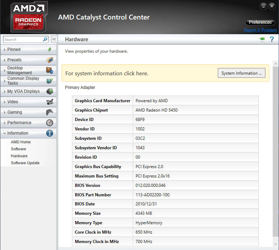Collapse sidebar with double-chevron button
The height and width of the screenshot is (250, 279).
(x=54, y=39)
